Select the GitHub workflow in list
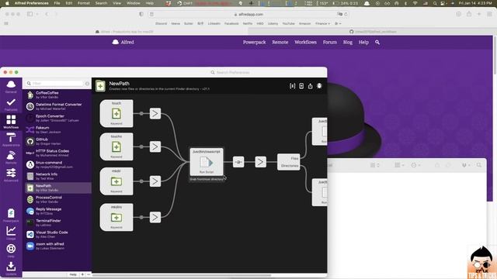 point(58,141)
